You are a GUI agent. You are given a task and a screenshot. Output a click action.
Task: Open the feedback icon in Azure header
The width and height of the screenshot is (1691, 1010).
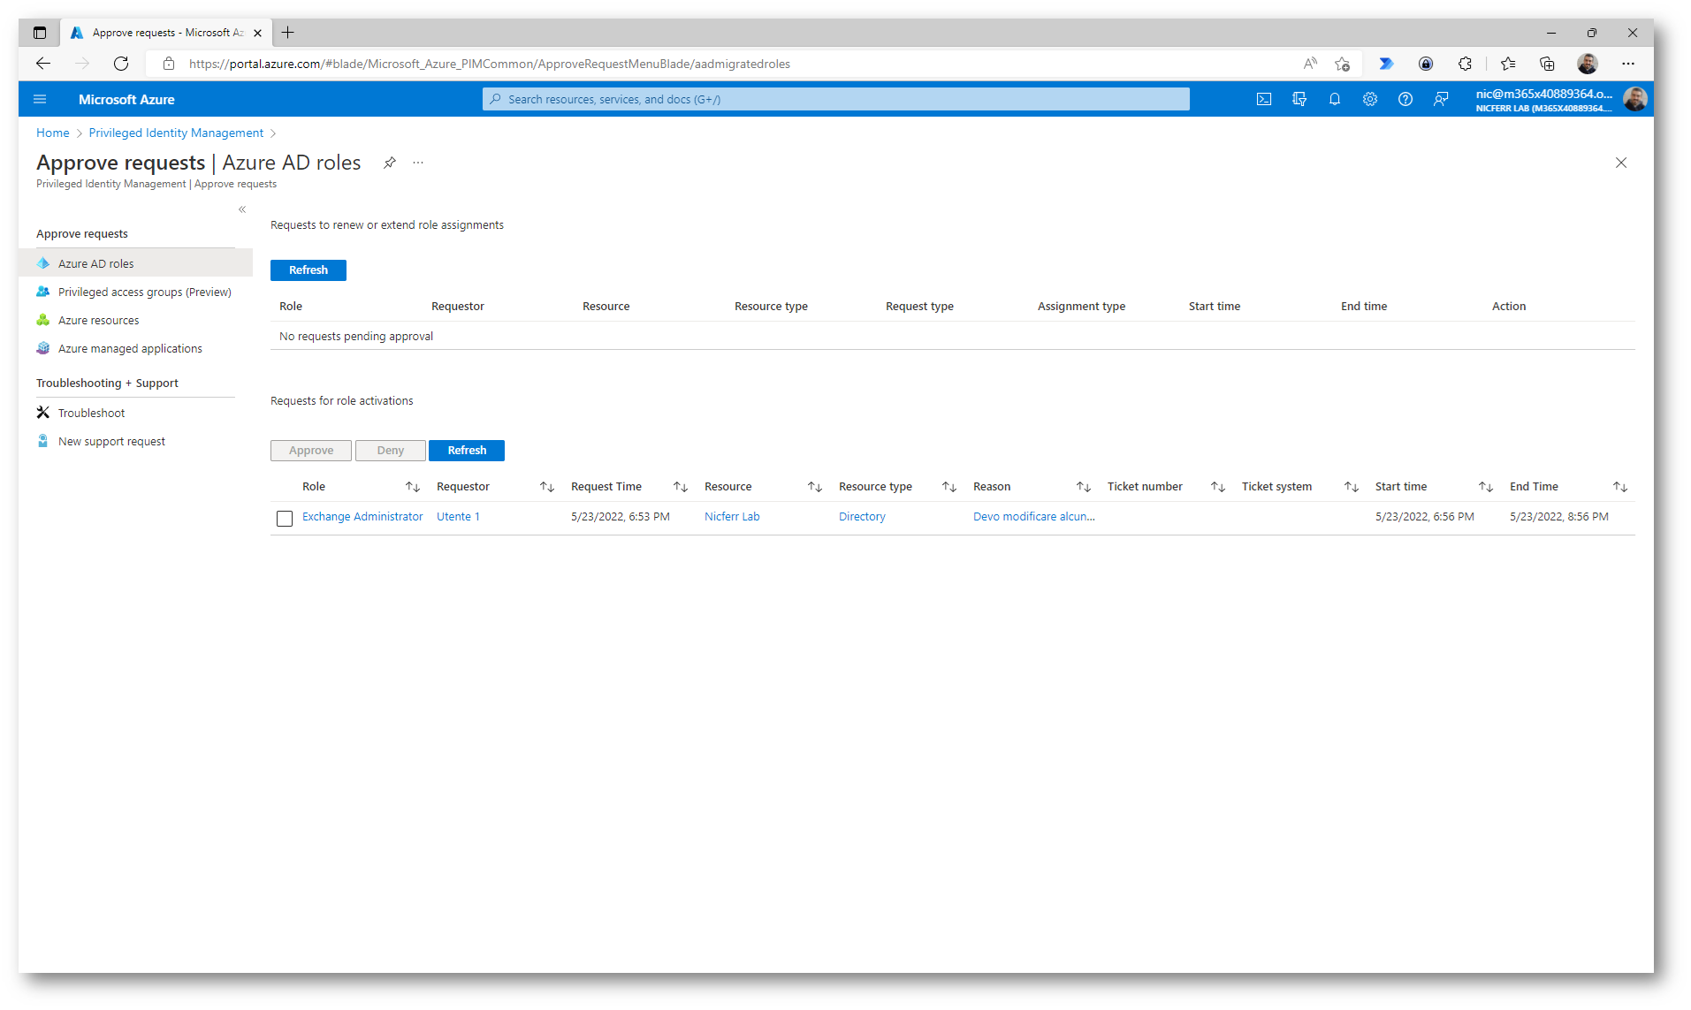pyautogui.click(x=1441, y=99)
